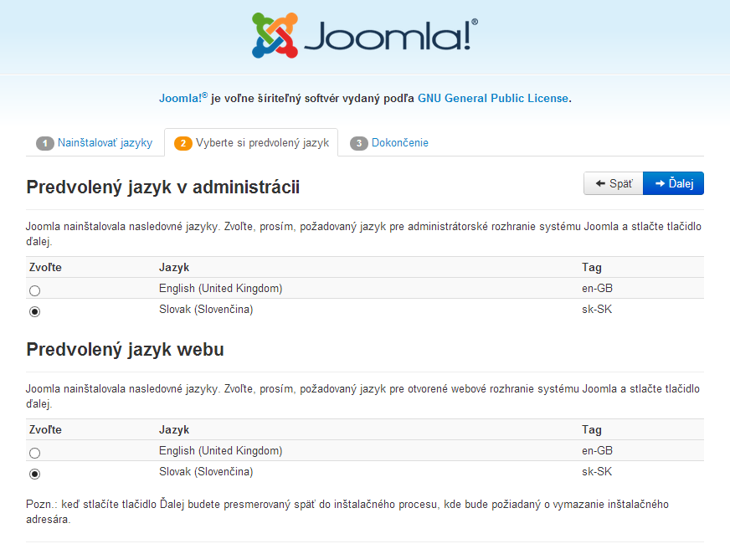Click Tag column header in administration table
Screen dimensions: 730x549
click(592, 267)
